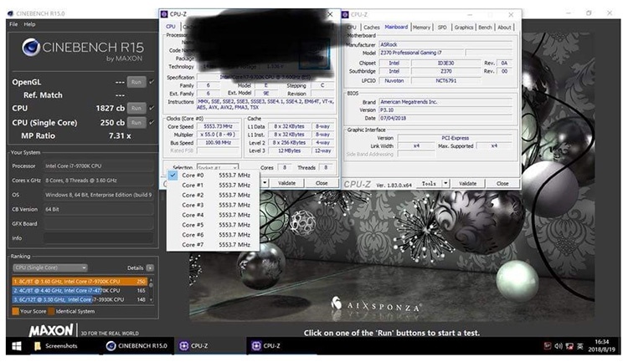Screen dimensions: 628x362
Task: Click Validate in the left CPU-Z window
Action: tap(286, 183)
